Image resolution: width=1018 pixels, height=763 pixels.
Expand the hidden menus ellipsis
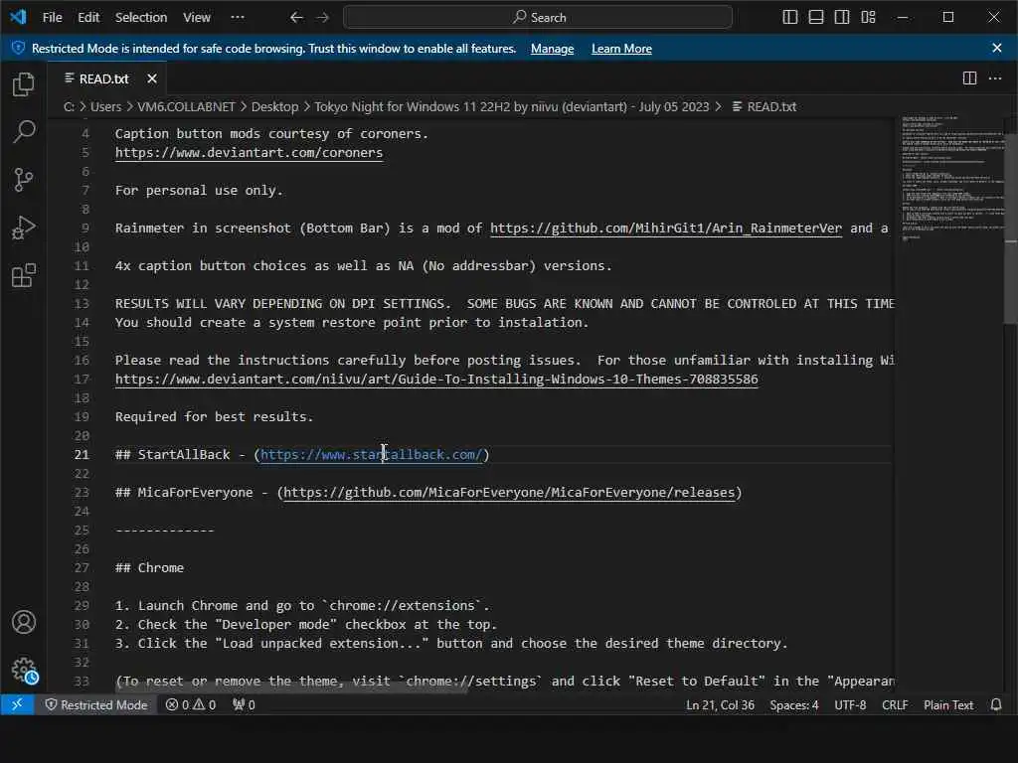point(238,18)
